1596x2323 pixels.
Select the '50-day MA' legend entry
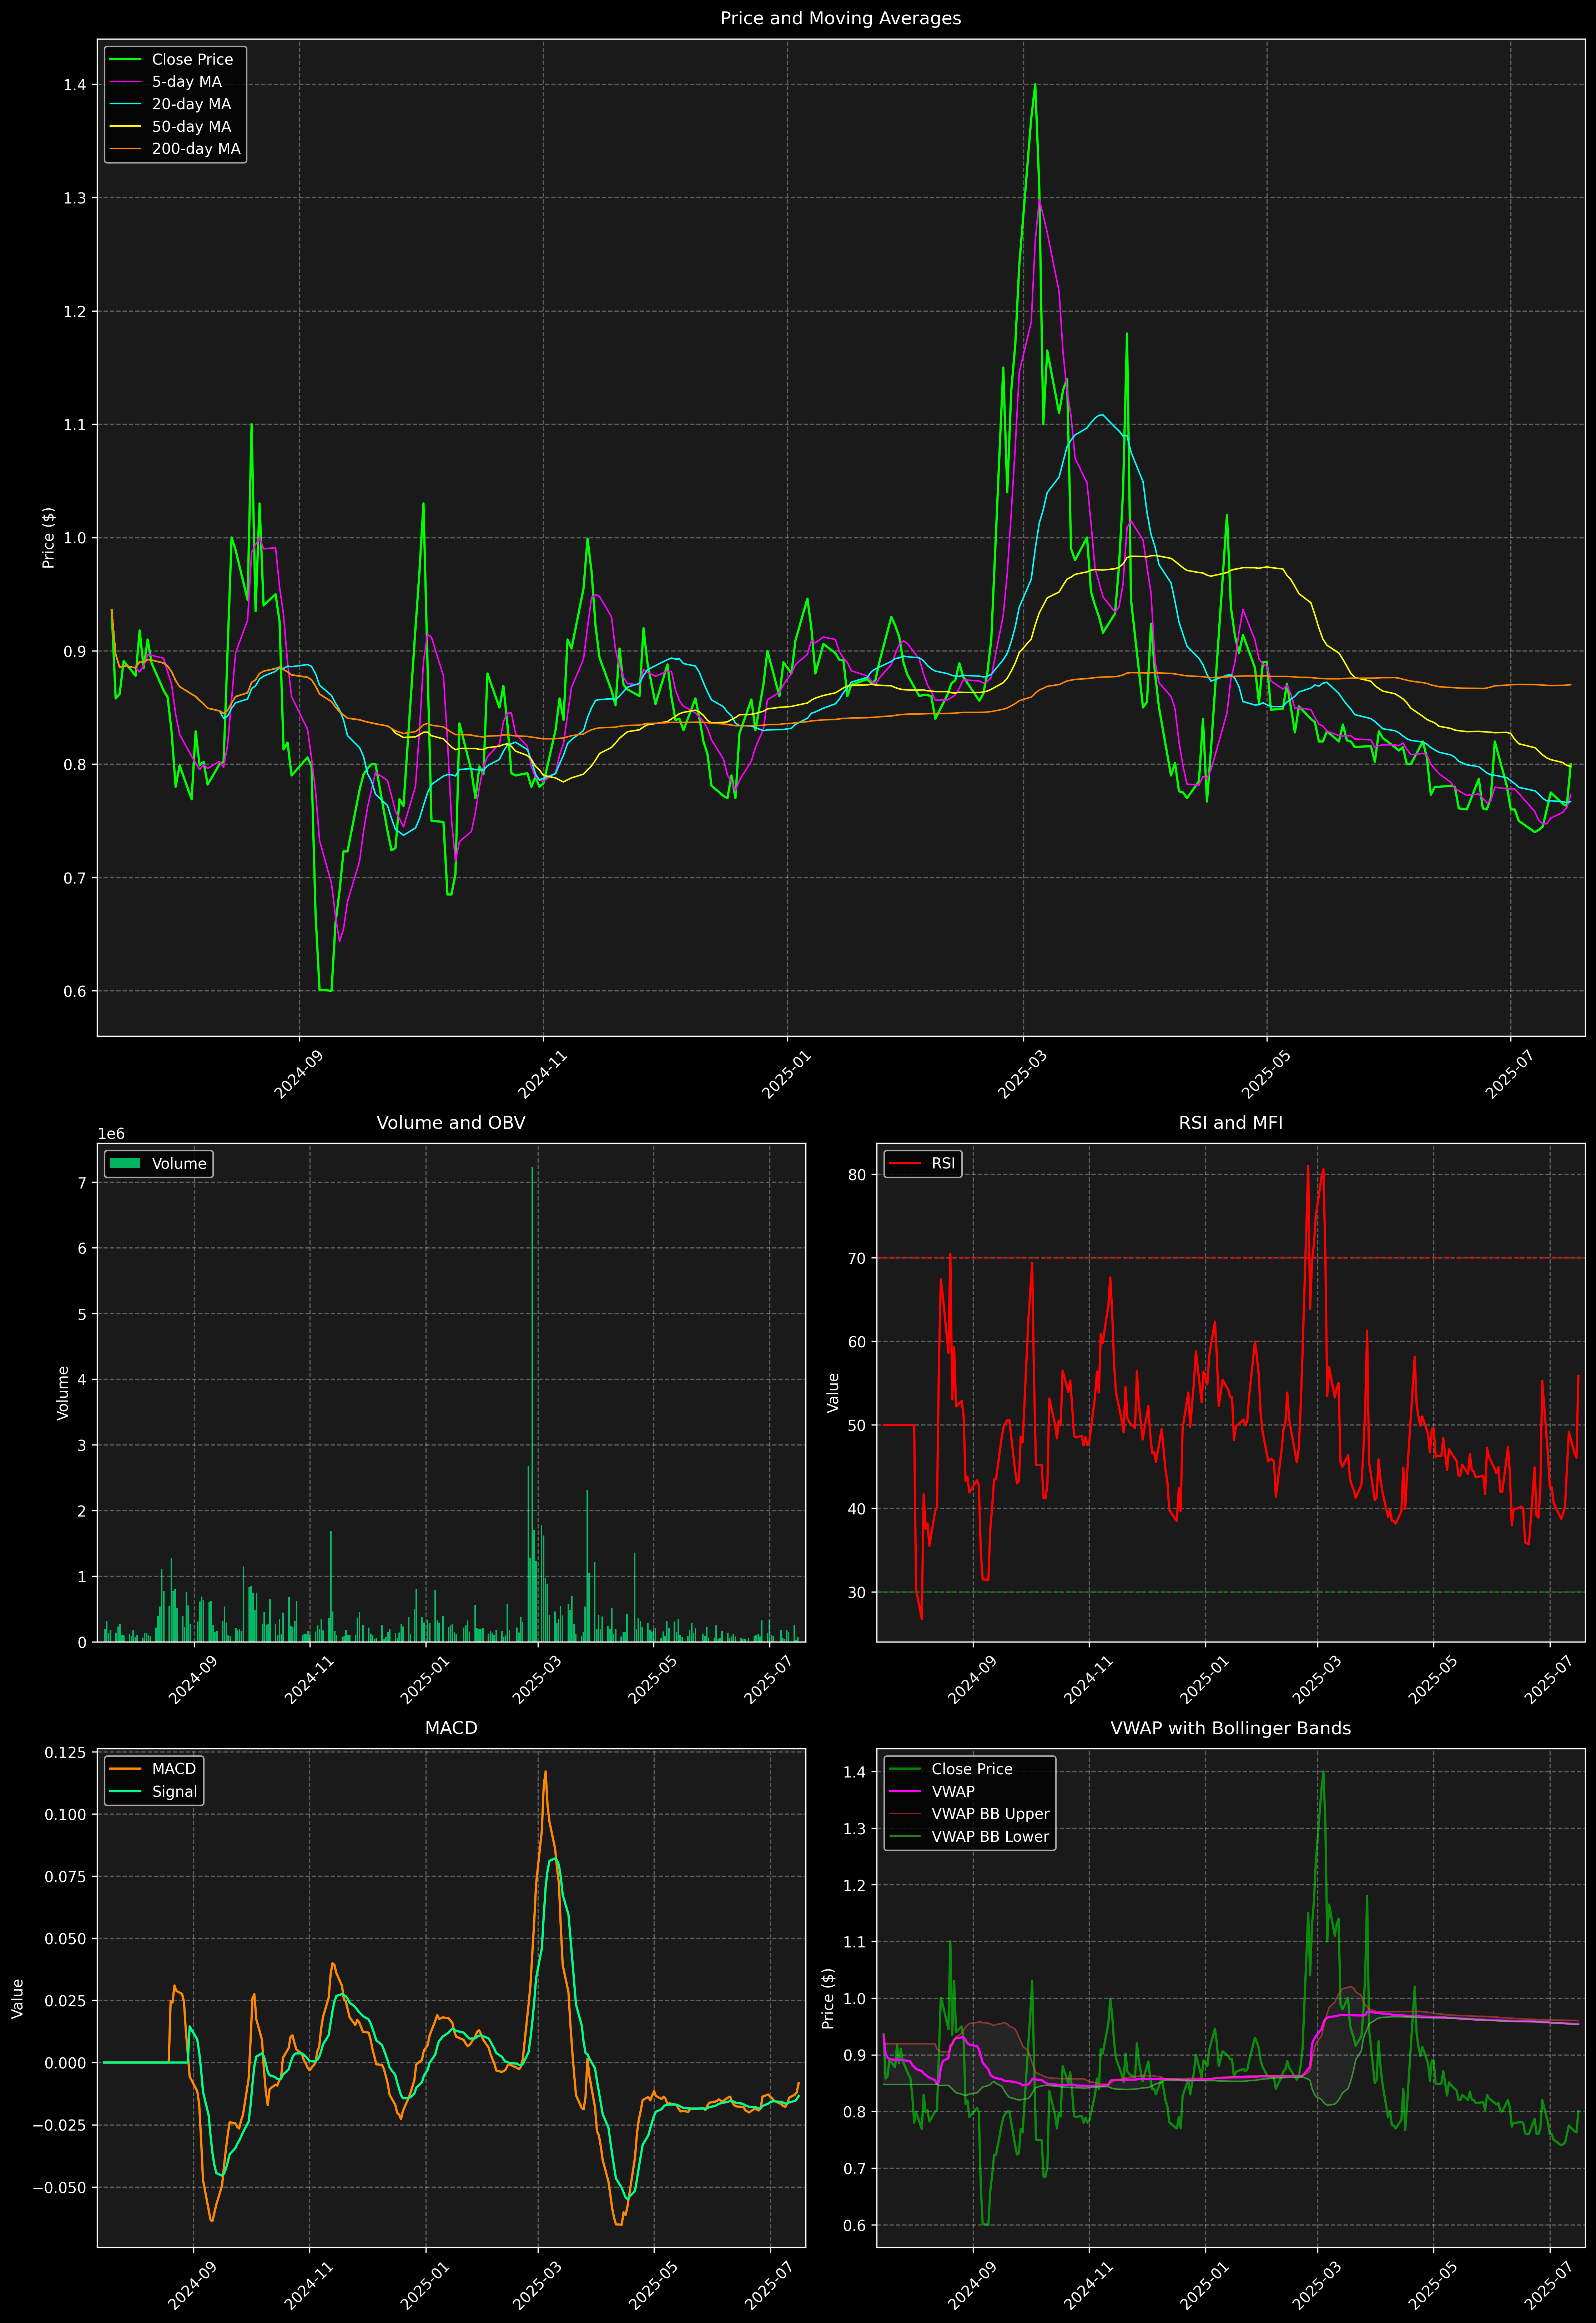191,127
